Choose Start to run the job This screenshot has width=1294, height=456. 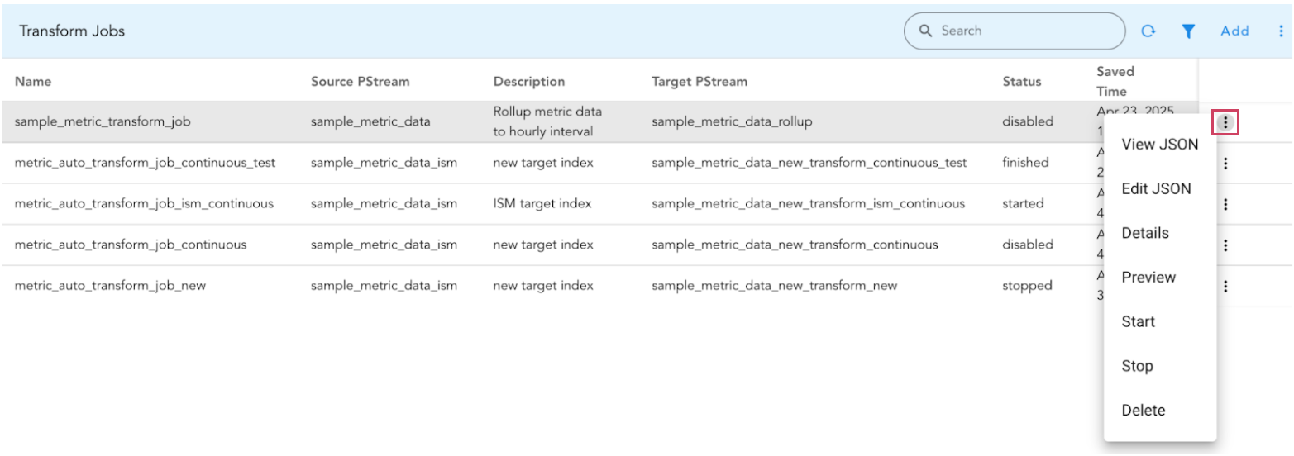click(x=1139, y=322)
